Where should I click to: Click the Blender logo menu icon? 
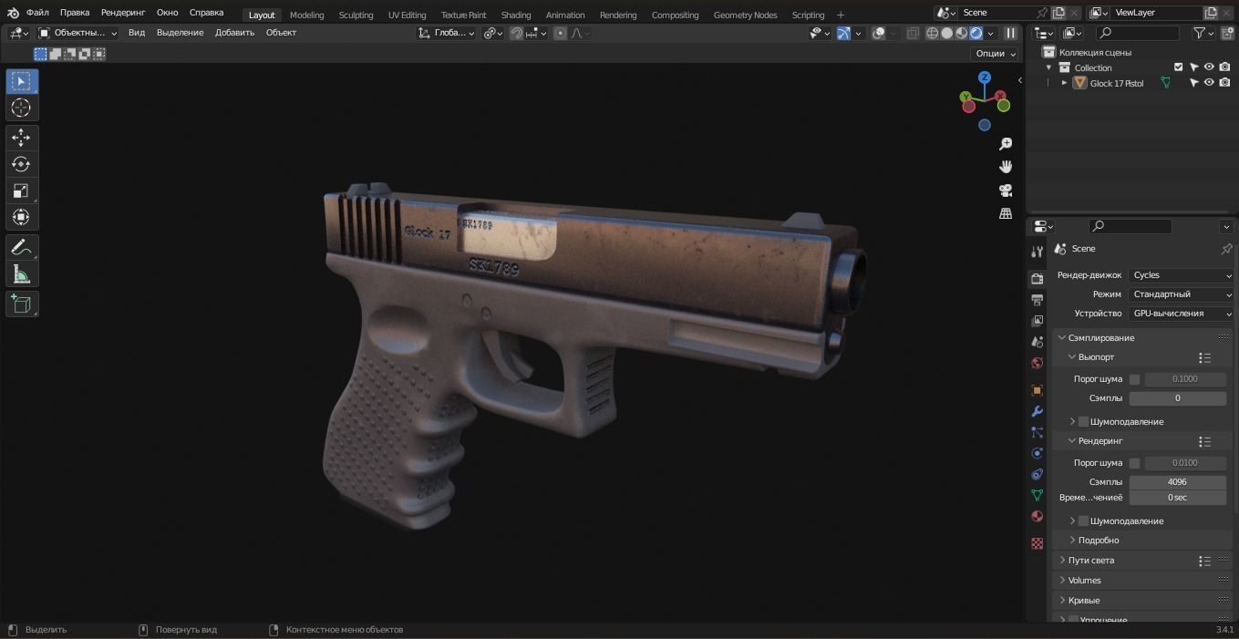pos(13,13)
